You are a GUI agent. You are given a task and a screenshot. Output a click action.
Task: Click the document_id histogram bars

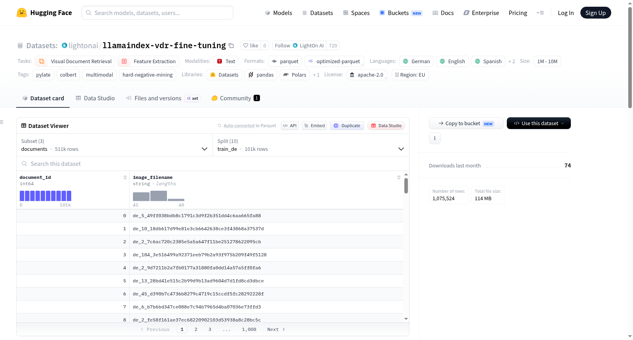(x=45, y=196)
